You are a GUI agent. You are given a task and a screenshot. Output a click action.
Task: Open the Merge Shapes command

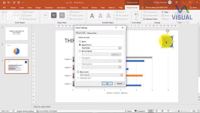[x=30, y=19]
